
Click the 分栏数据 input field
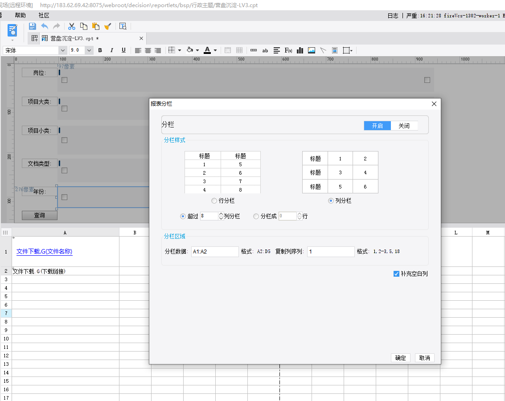pyautogui.click(x=215, y=252)
